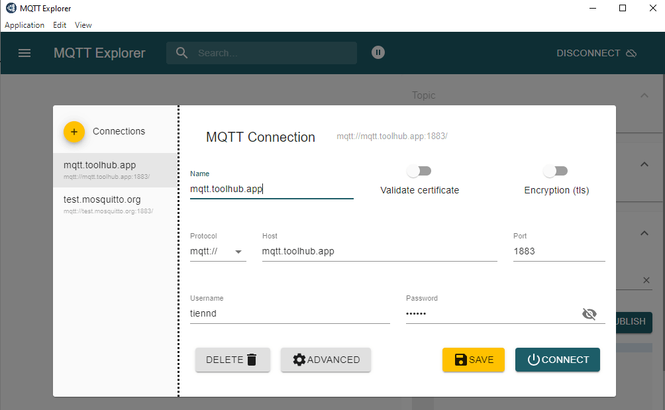Maximize the MQTT Explorer window
The image size is (665, 410).
[623, 8]
